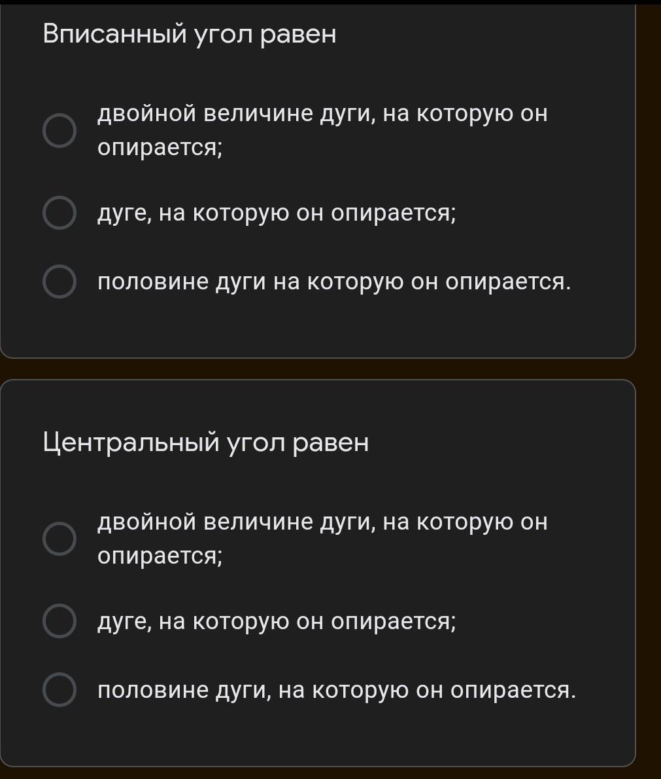Screen dimensions: 661x779
Task: Click the heading 'Вписанный угол равен'
Action: coord(190,35)
